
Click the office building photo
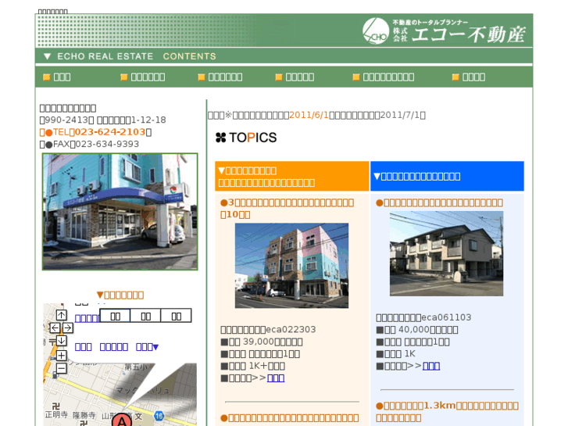point(120,211)
